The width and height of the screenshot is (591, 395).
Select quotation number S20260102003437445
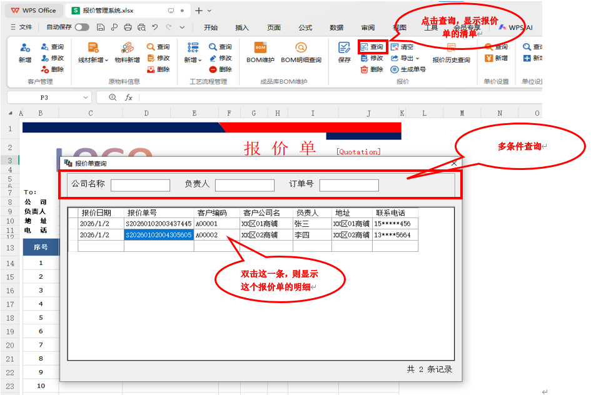159,224
